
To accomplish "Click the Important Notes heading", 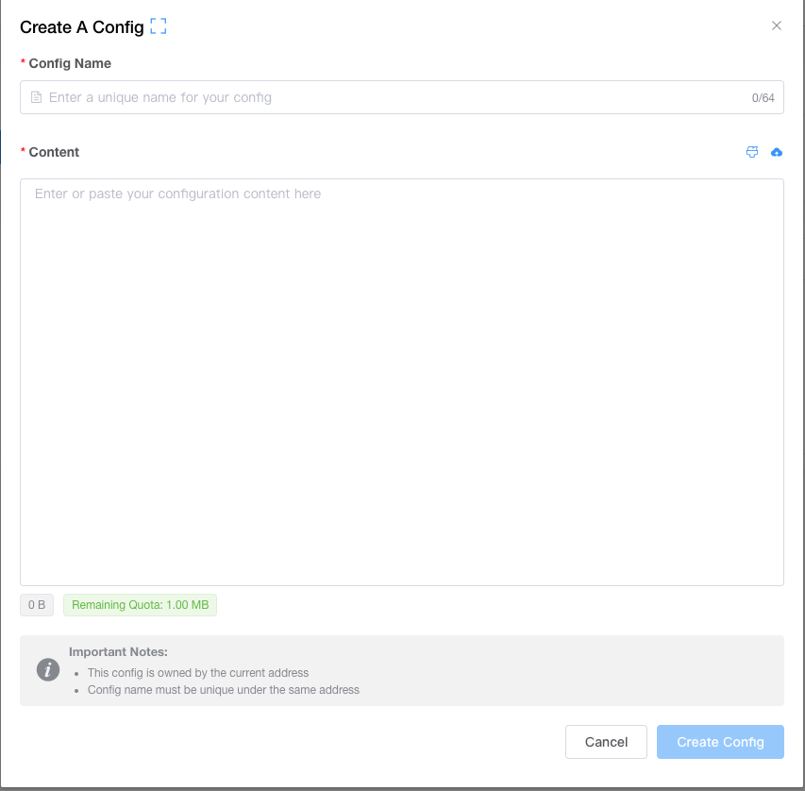I will click(118, 652).
